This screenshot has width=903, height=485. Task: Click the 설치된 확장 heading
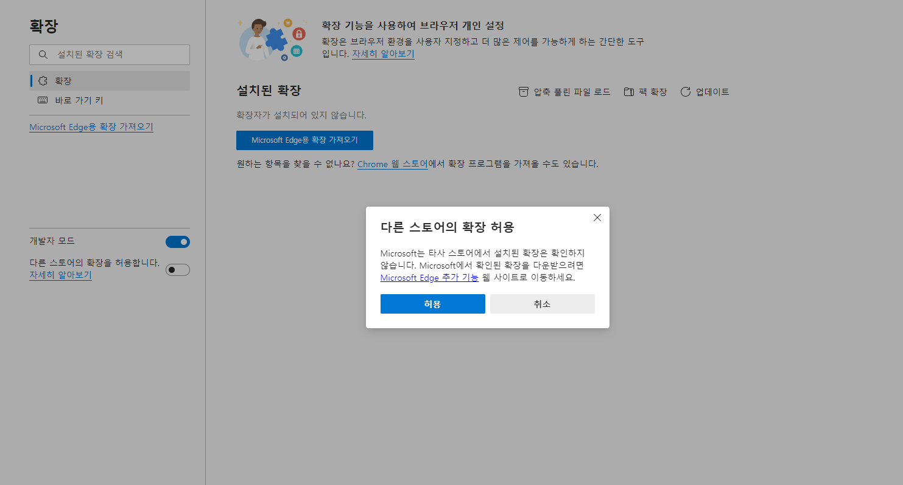coord(269,91)
